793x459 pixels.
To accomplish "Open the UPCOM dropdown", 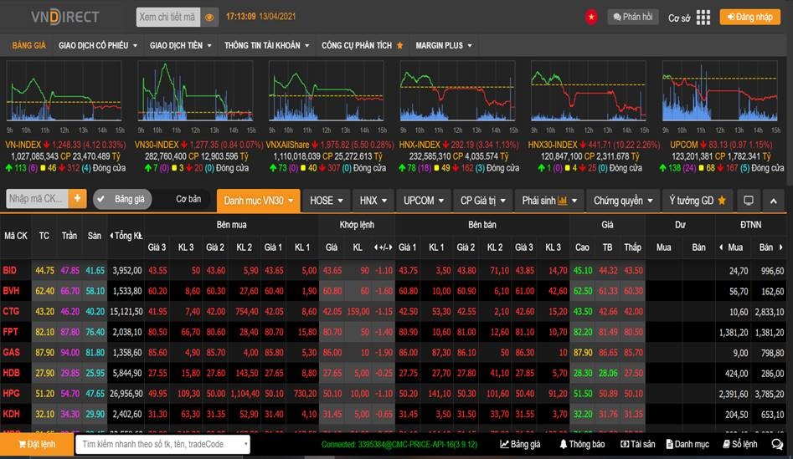I will (424, 201).
